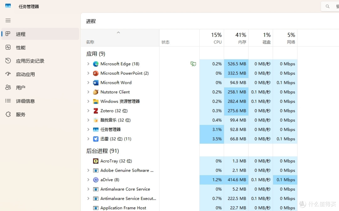Sort by the 15% CPU column header

(x=212, y=38)
